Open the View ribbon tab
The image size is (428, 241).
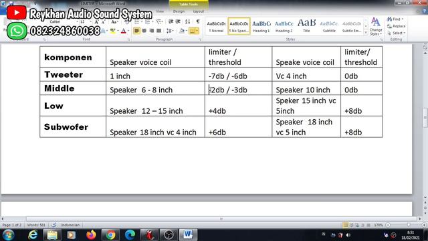click(x=160, y=11)
